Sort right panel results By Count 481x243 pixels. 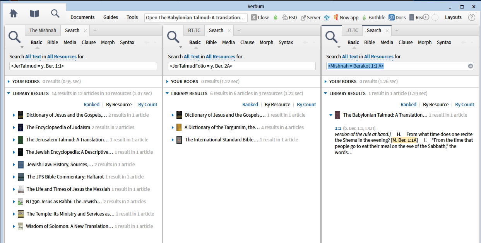point(465,105)
